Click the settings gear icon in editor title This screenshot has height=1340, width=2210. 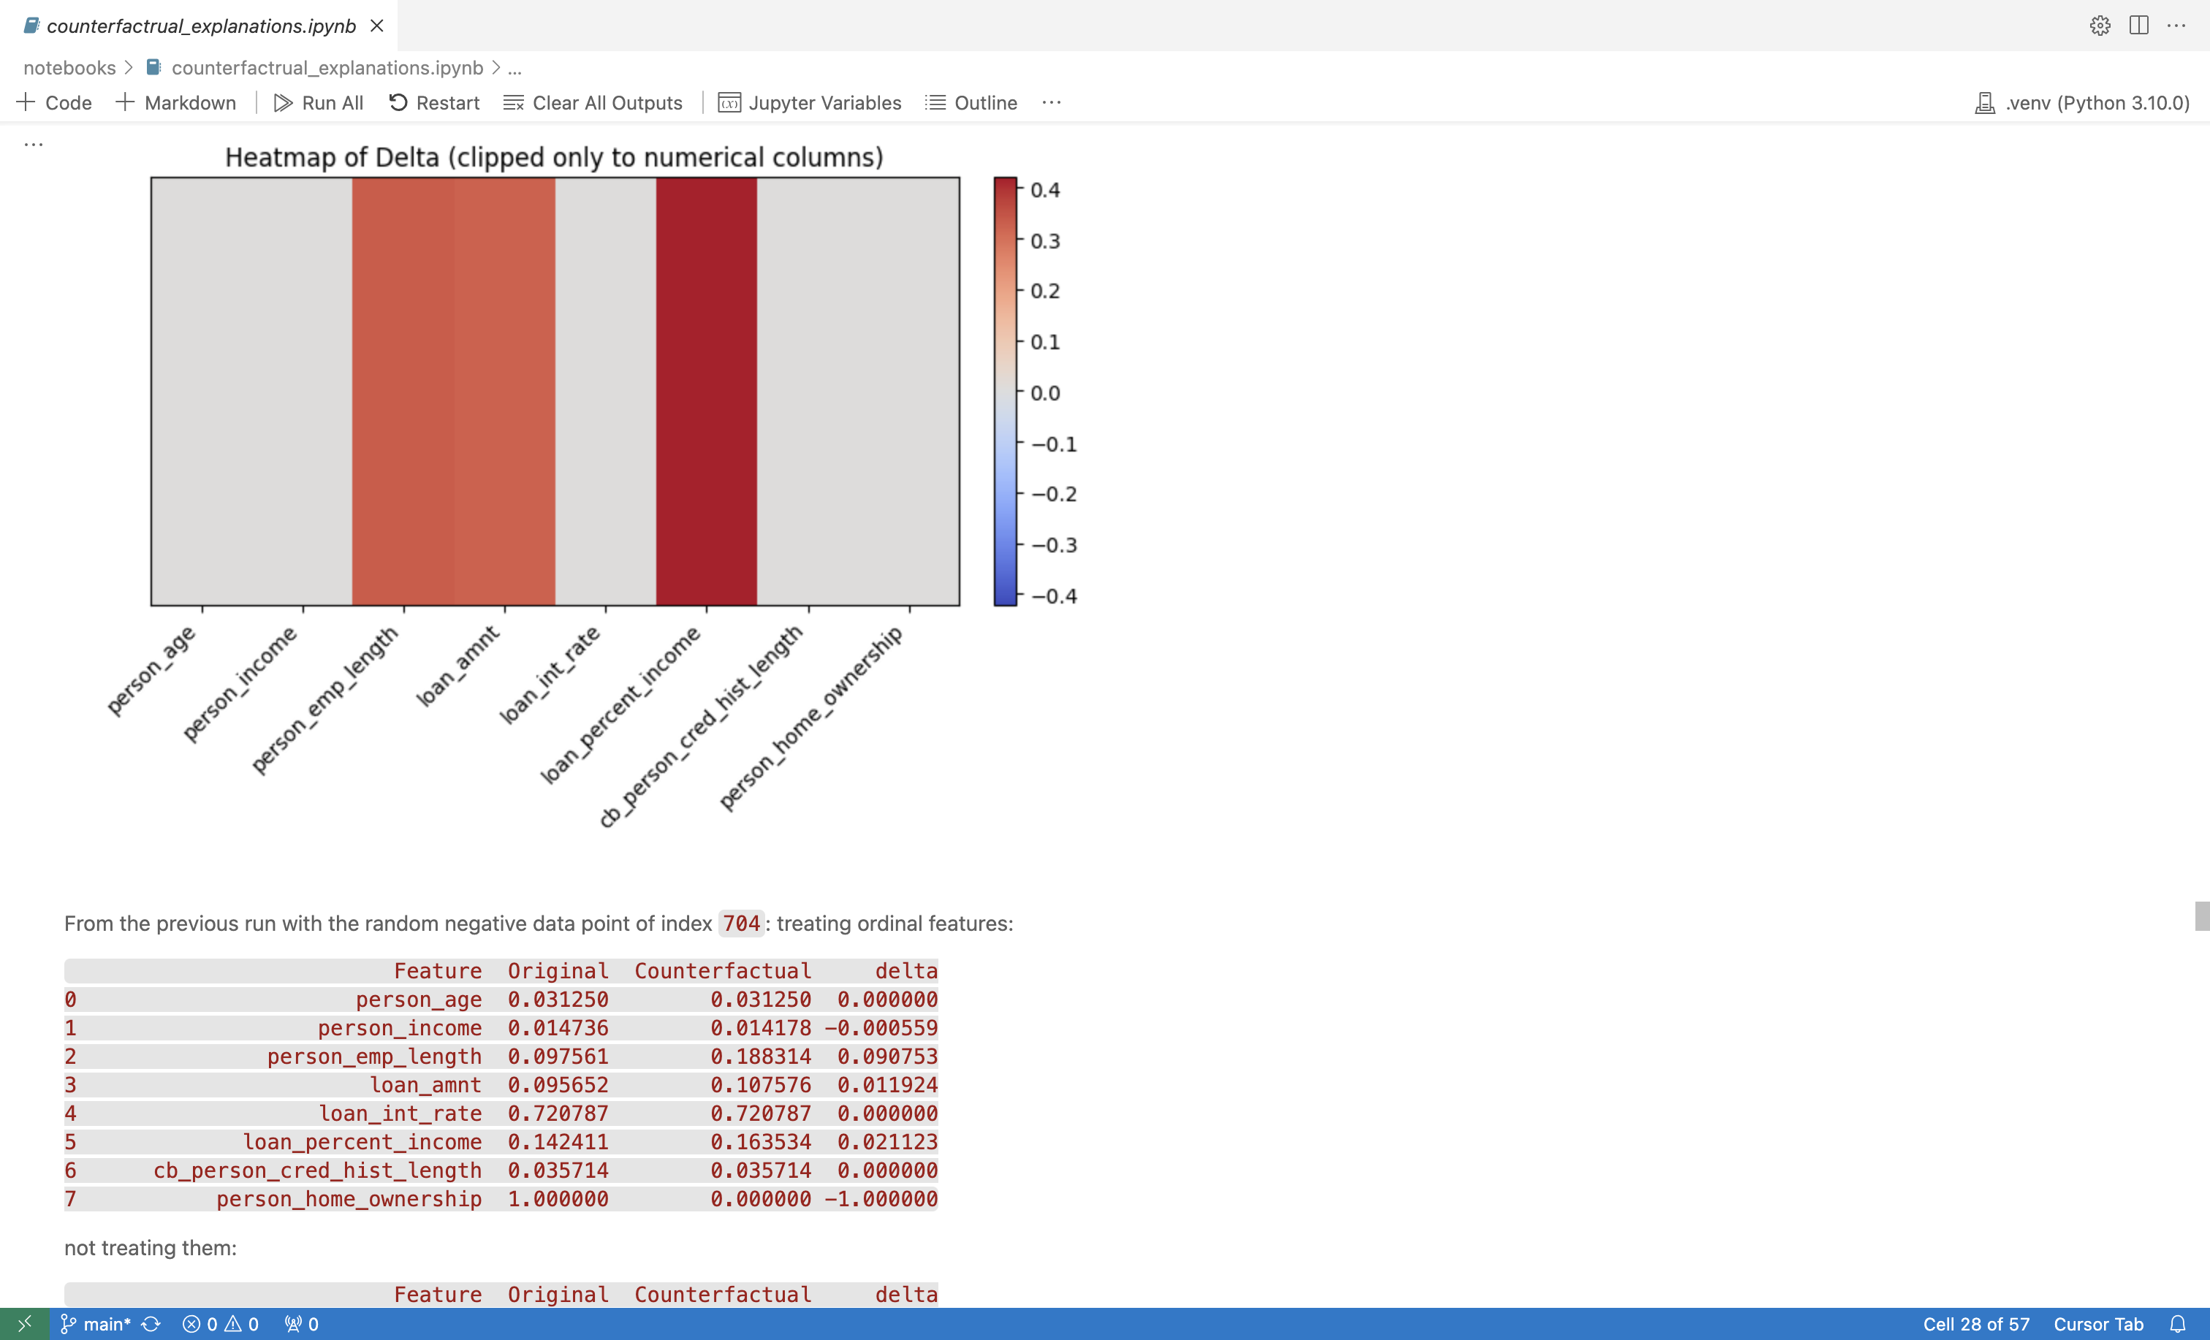2099,25
